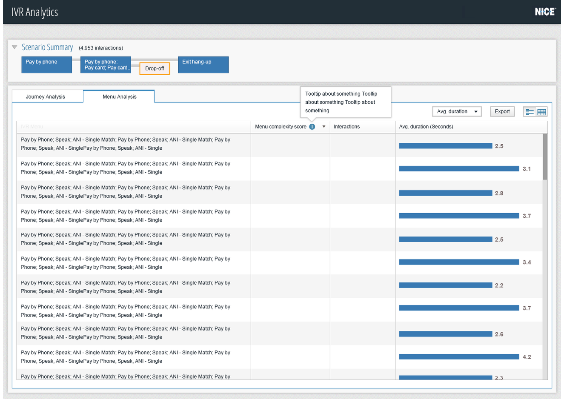The width and height of the screenshot is (564, 399).
Task: Click the tooltip about something popup
Action: point(346,102)
